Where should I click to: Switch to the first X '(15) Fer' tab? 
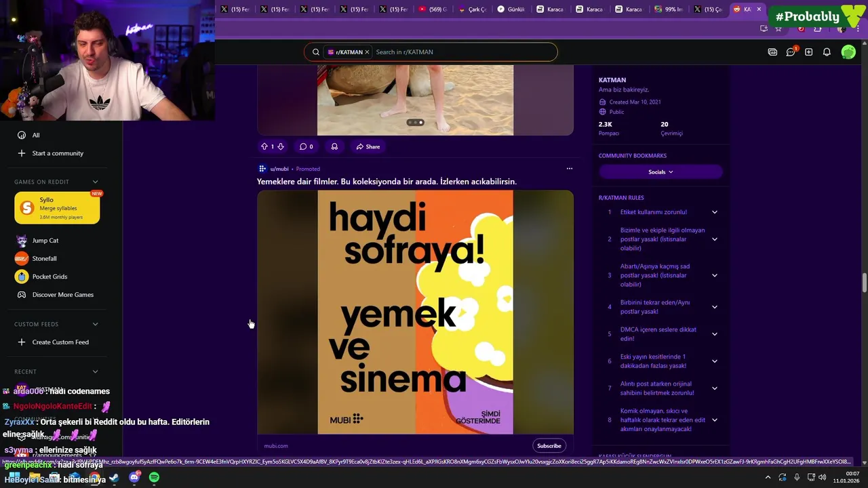point(235,9)
